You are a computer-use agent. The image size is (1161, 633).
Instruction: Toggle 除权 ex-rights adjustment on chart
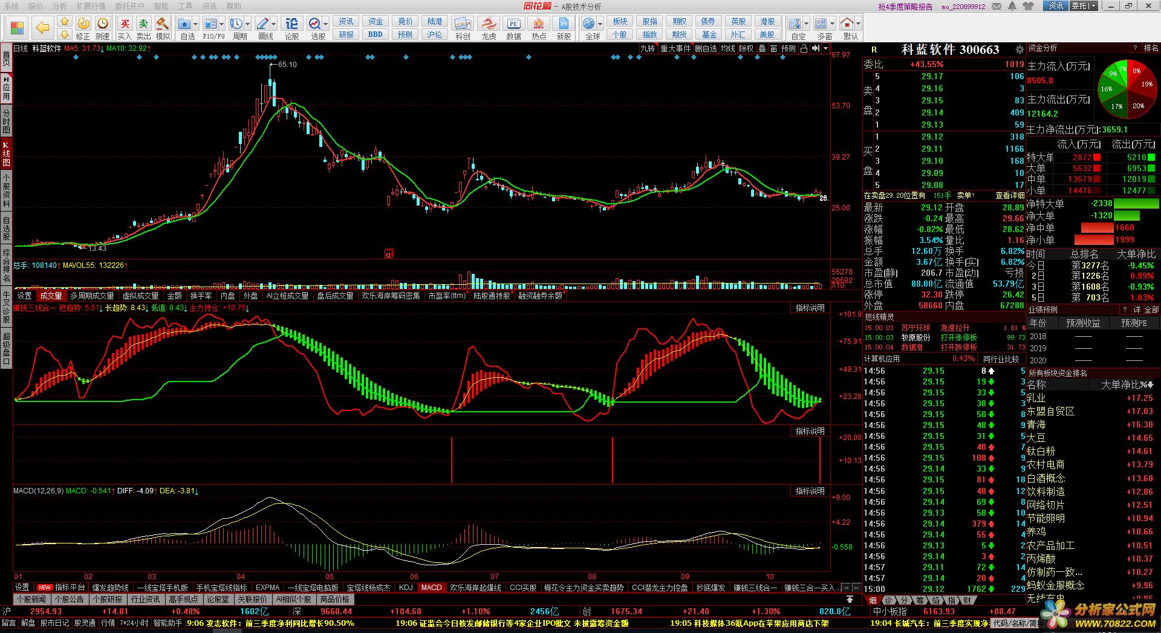coord(746,48)
